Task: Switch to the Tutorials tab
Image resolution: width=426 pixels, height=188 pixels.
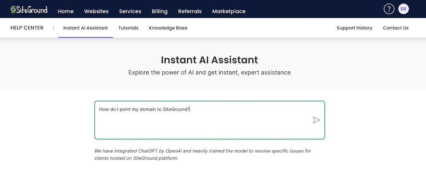Action: click(129, 28)
